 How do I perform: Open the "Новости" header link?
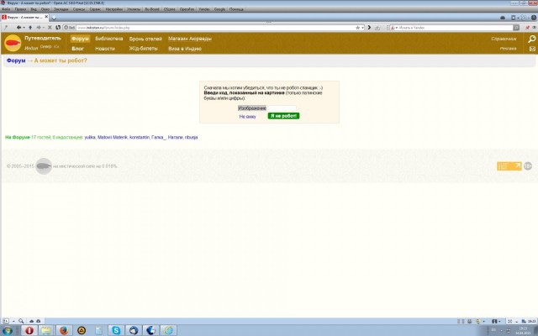105,49
